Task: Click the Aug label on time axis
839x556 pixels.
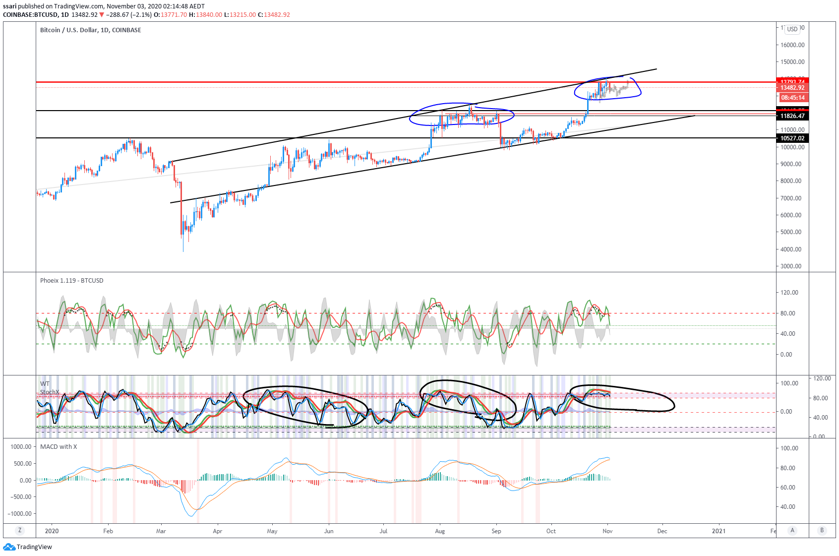Action: point(440,531)
